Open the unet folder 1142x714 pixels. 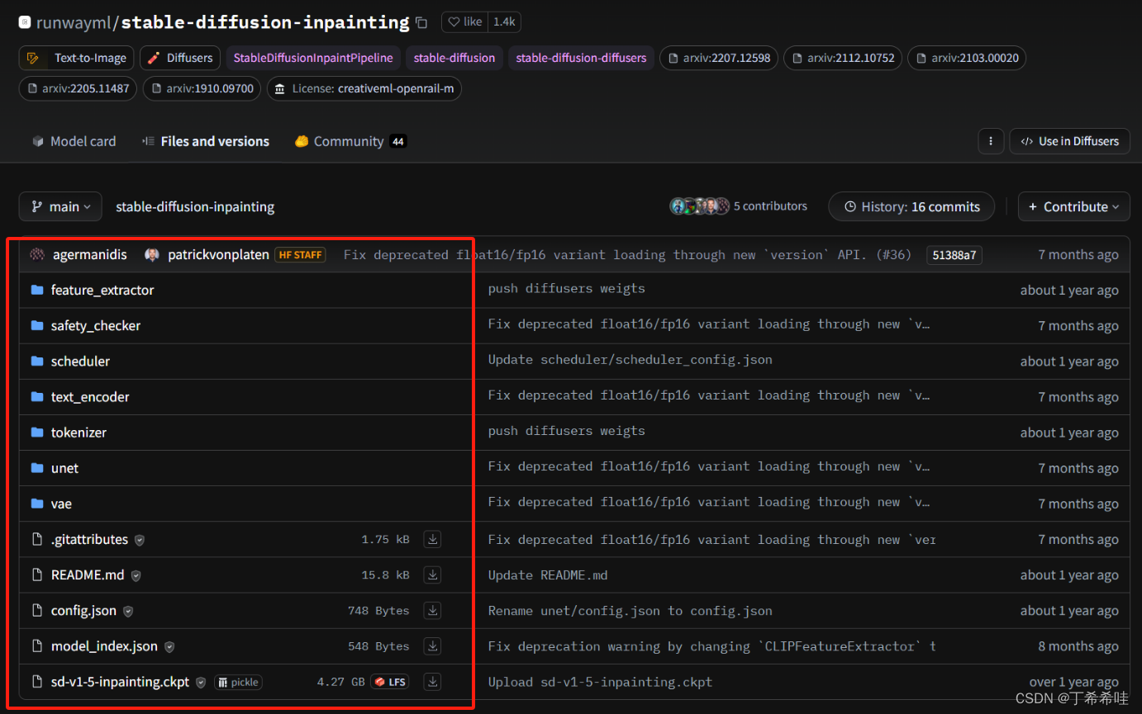click(x=64, y=468)
